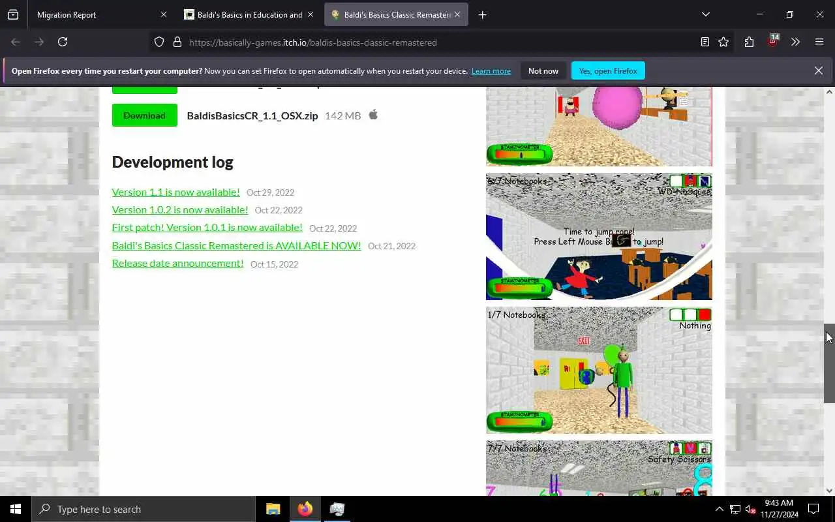Screen dimensions: 835x522
Task: Close the Baldi's Basics Classic Remastered tab
Action: pos(457,14)
